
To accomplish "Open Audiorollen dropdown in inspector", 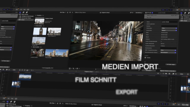I will (x=169, y=30).
